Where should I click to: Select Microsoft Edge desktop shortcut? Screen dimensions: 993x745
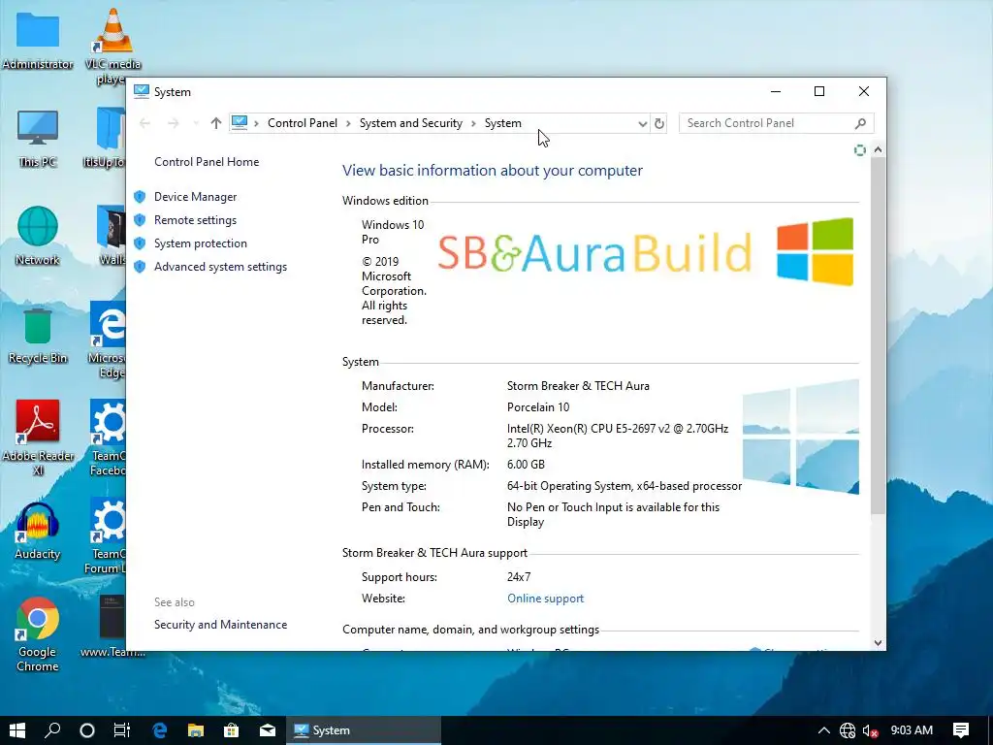108,340
